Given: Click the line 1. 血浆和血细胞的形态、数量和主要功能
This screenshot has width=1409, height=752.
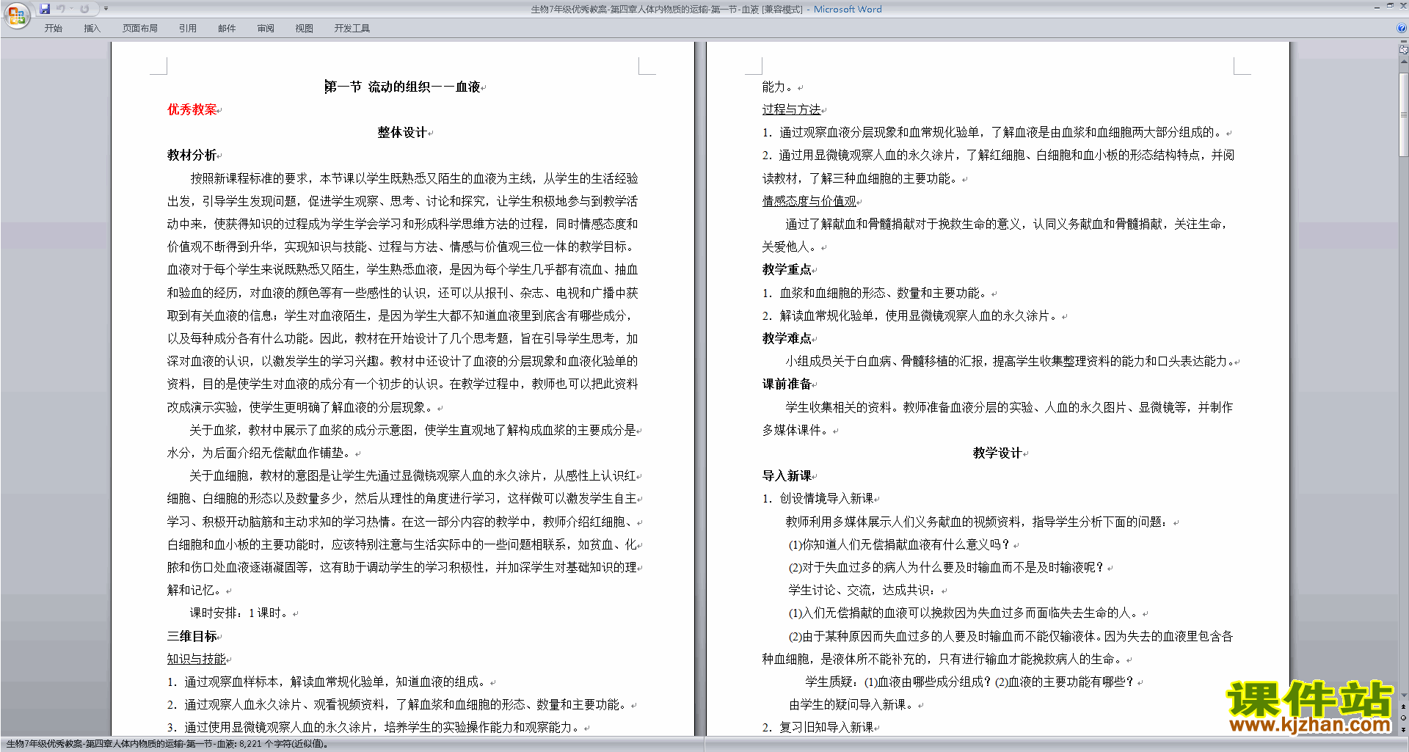Looking at the screenshot, I should (x=875, y=293).
